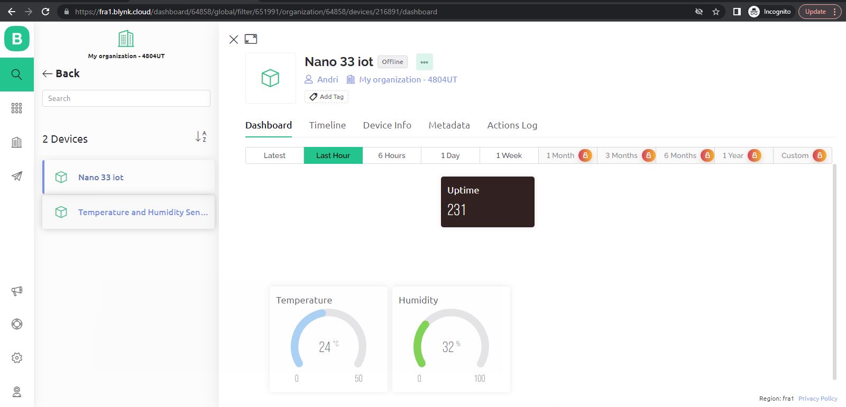Click the browser back arrow
The width and height of the screenshot is (846, 407).
[12, 12]
